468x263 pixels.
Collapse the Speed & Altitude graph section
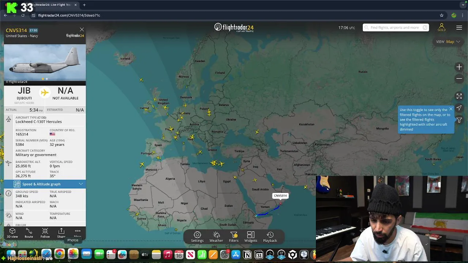coord(81,184)
